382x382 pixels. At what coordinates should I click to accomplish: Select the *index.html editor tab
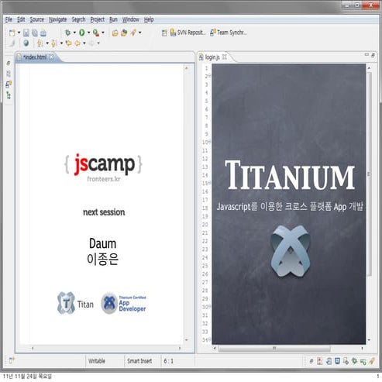click(35, 57)
